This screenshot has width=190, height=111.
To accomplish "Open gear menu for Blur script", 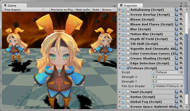I will click(x=181, y=29).
